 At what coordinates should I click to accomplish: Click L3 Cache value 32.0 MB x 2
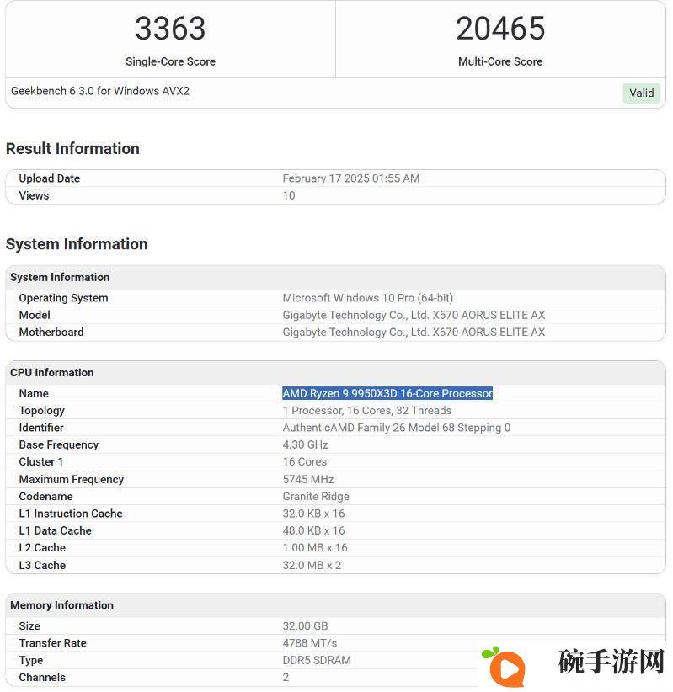click(312, 565)
